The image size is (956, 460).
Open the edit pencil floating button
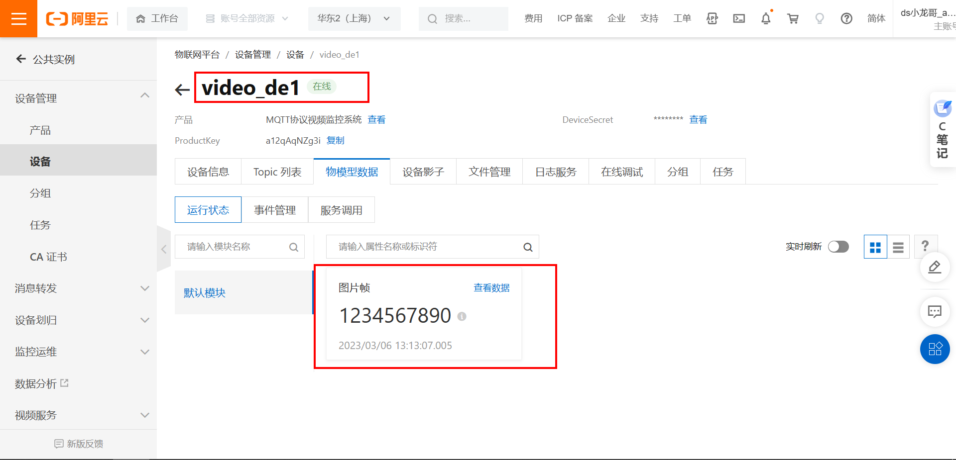[x=935, y=267]
